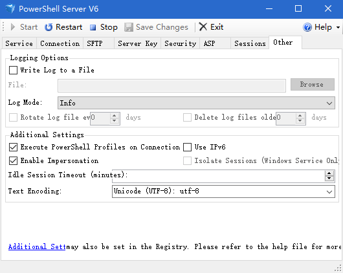Decrease rotate log days value
The image size is (343, 273).
click(x=114, y=121)
